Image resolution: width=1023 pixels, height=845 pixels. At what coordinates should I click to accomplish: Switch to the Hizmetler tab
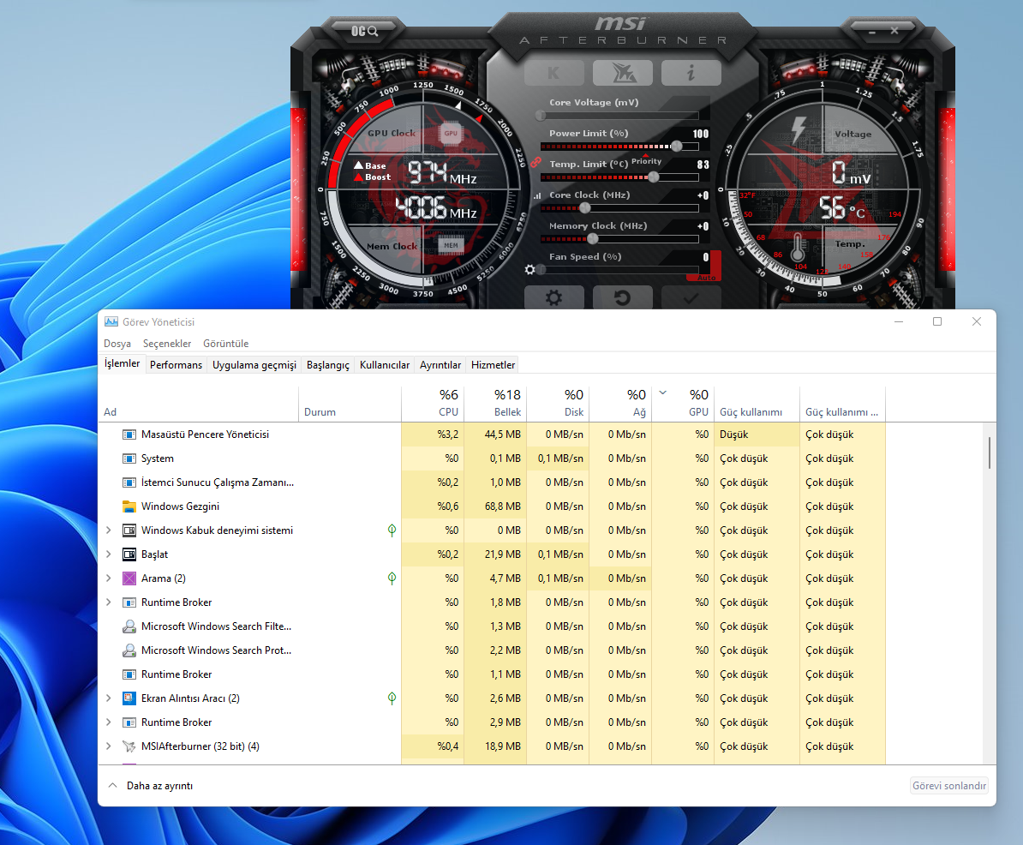click(494, 365)
